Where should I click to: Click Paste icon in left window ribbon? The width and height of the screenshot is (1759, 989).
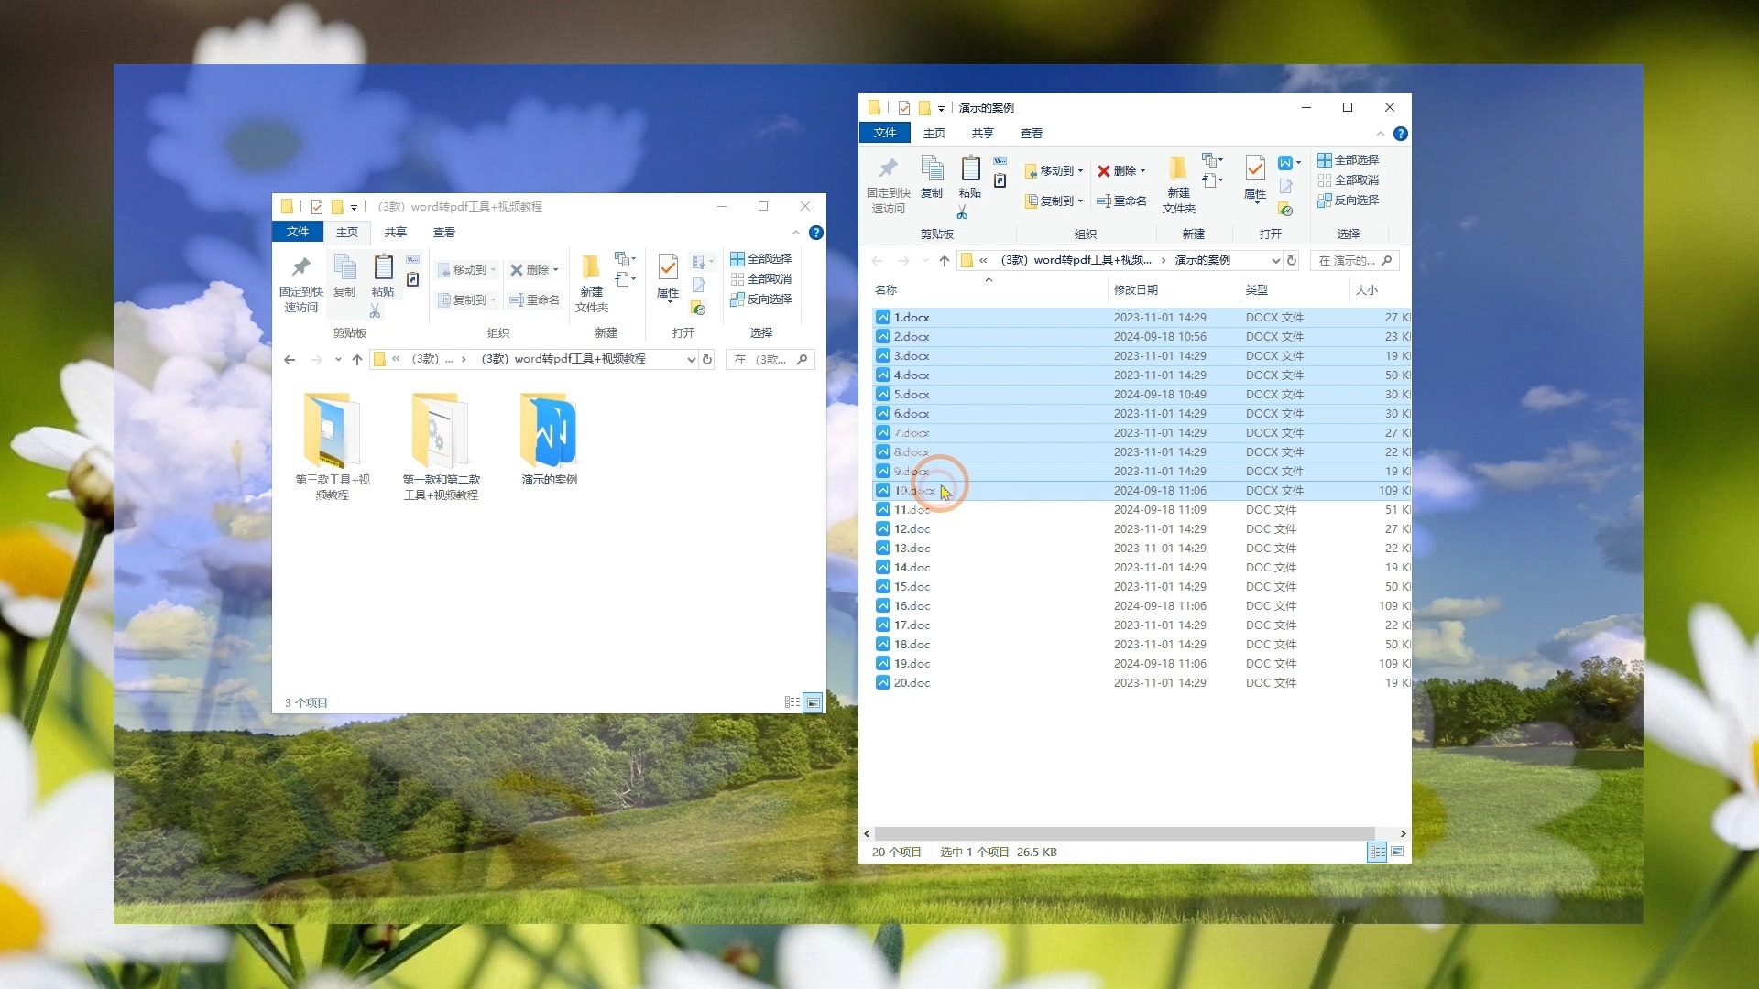click(383, 276)
